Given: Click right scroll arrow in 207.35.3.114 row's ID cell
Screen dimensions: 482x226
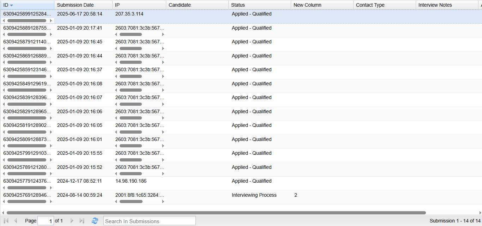Looking at the screenshot, I should (x=51, y=21).
